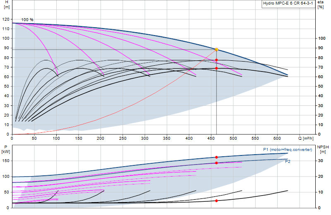
Task: Click the 100 % curve label
Action: (x=27, y=19)
